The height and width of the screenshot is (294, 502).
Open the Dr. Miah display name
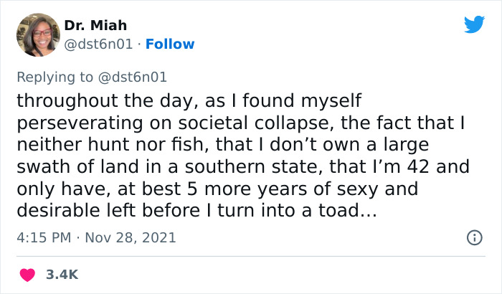(95, 26)
